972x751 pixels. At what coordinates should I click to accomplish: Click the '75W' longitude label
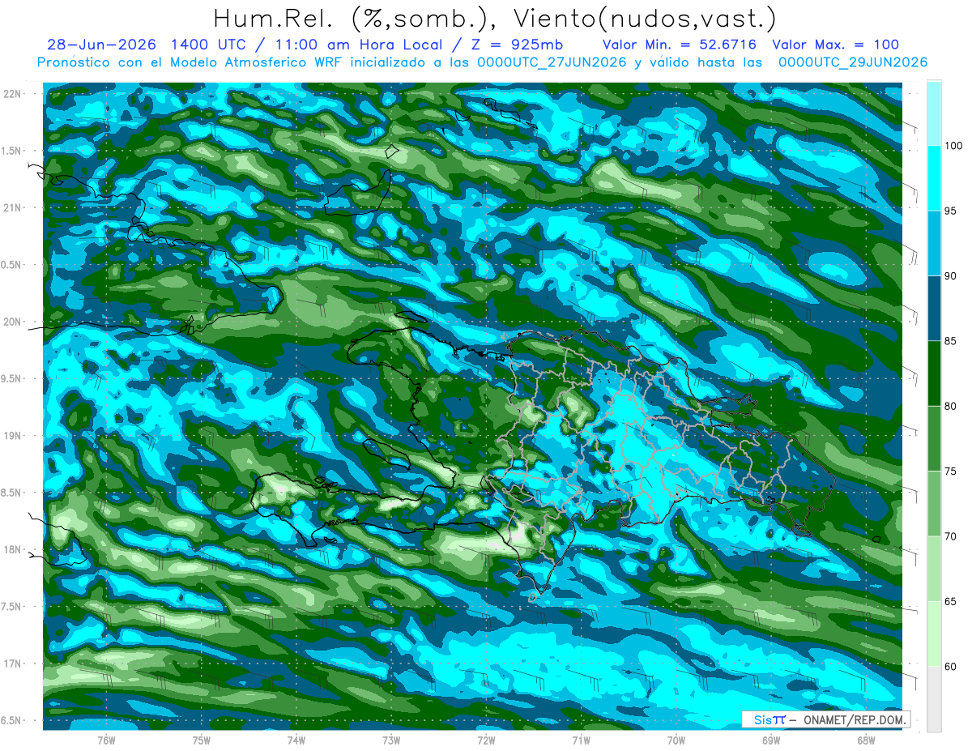[202, 740]
